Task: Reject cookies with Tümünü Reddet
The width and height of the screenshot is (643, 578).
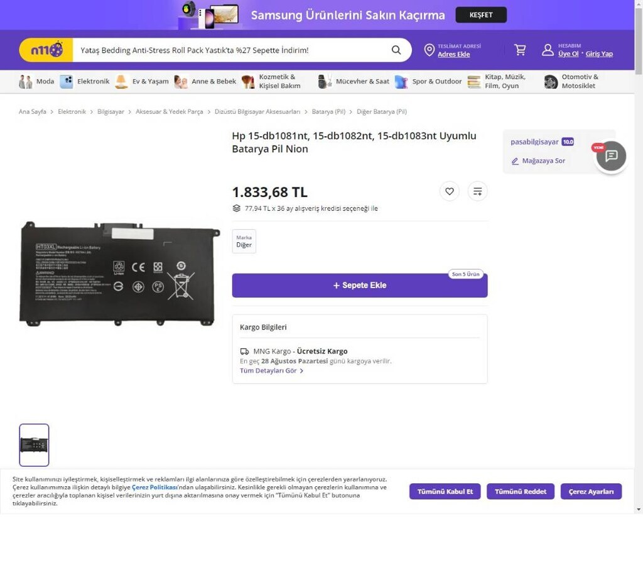Action: point(521,491)
